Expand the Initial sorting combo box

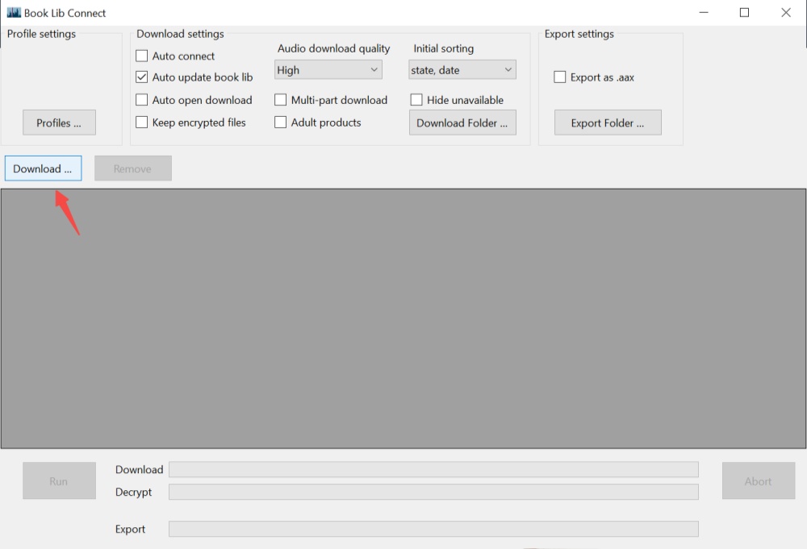pyautogui.click(x=462, y=70)
